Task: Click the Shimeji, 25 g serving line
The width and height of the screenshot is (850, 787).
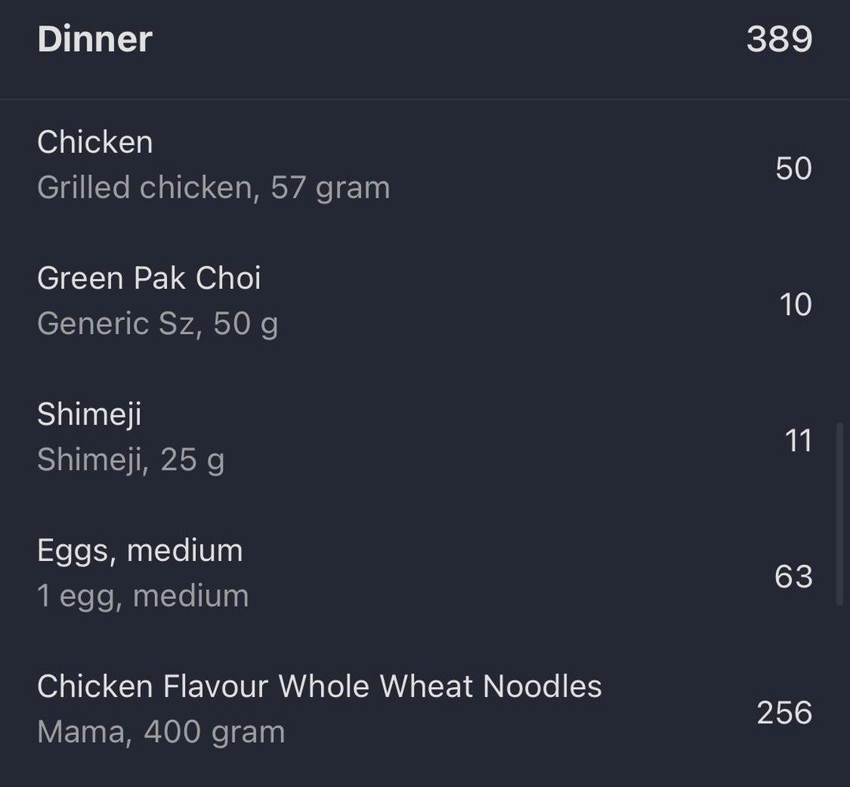Action: pyautogui.click(x=131, y=460)
